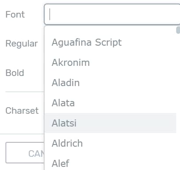Click the Bold label

click(x=15, y=73)
